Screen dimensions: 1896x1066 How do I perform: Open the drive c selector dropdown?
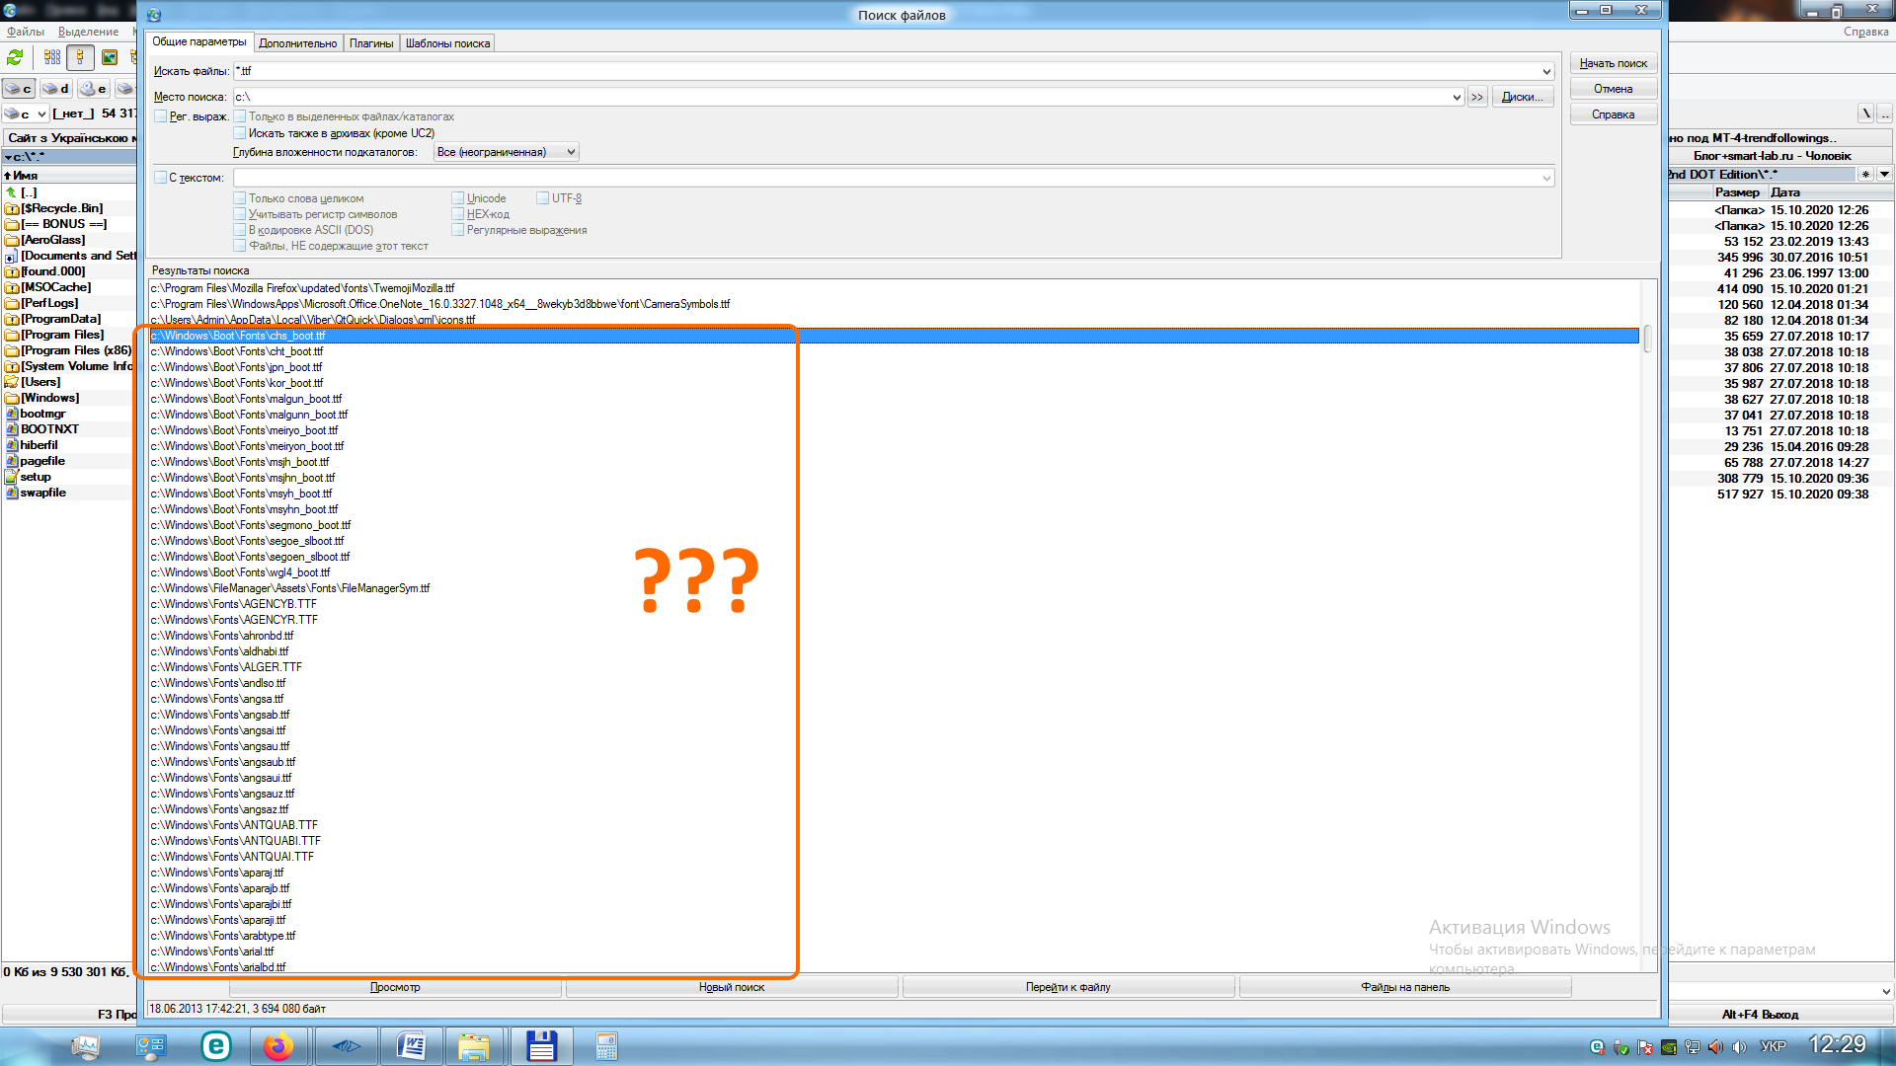click(x=41, y=114)
